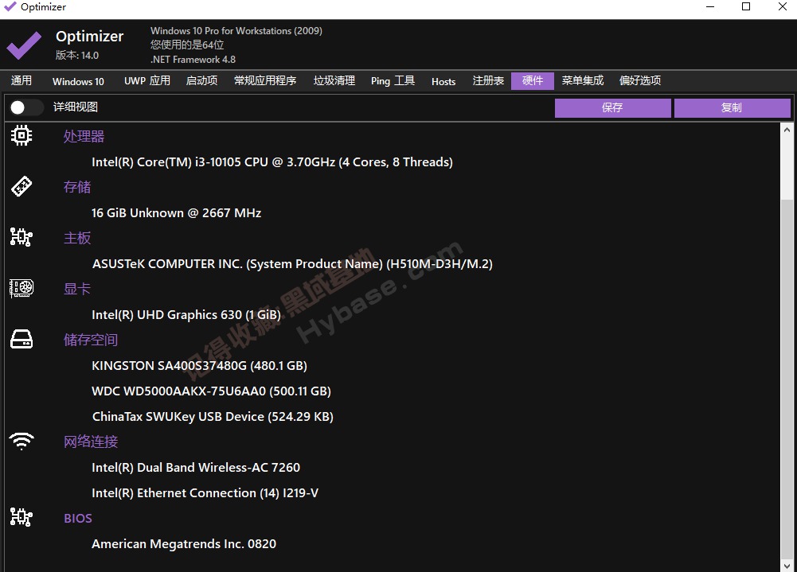Select the ChinaTax SWUKey USB Device entry

pyautogui.click(x=213, y=417)
